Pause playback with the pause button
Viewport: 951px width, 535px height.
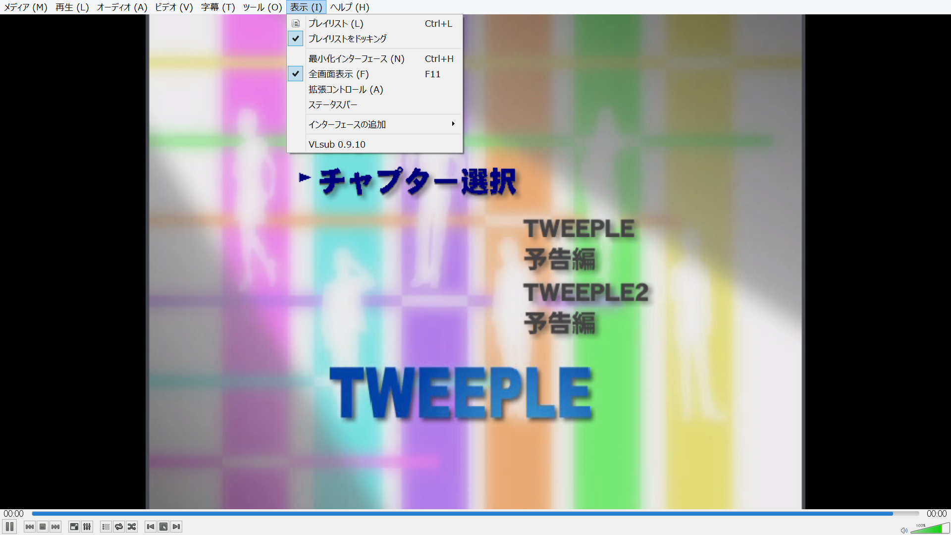tap(9, 527)
